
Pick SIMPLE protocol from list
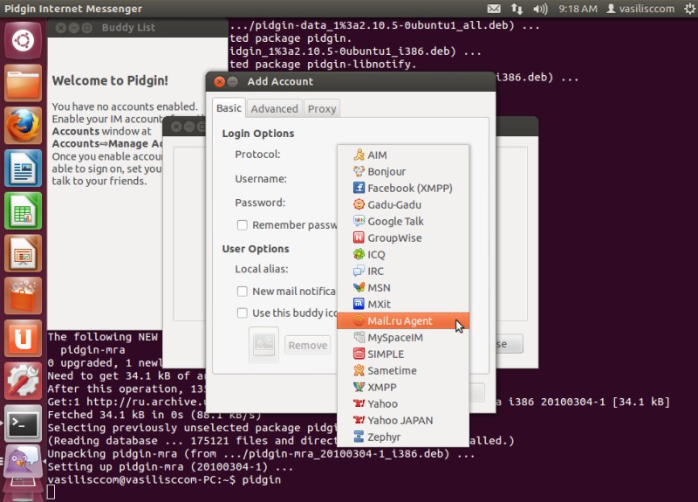pos(403,354)
